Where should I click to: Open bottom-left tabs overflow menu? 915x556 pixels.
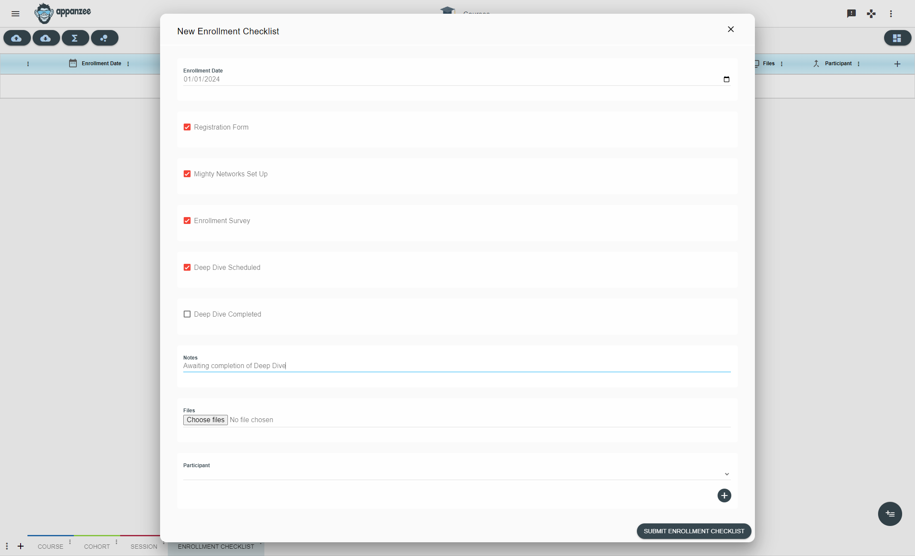pyautogui.click(x=7, y=546)
